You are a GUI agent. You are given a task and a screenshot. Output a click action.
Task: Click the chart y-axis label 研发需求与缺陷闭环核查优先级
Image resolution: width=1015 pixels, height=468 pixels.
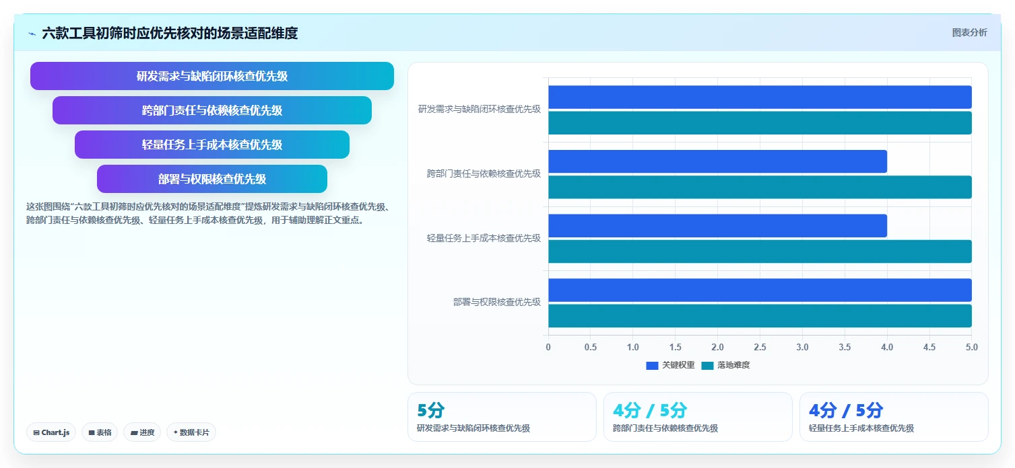pyautogui.click(x=479, y=109)
